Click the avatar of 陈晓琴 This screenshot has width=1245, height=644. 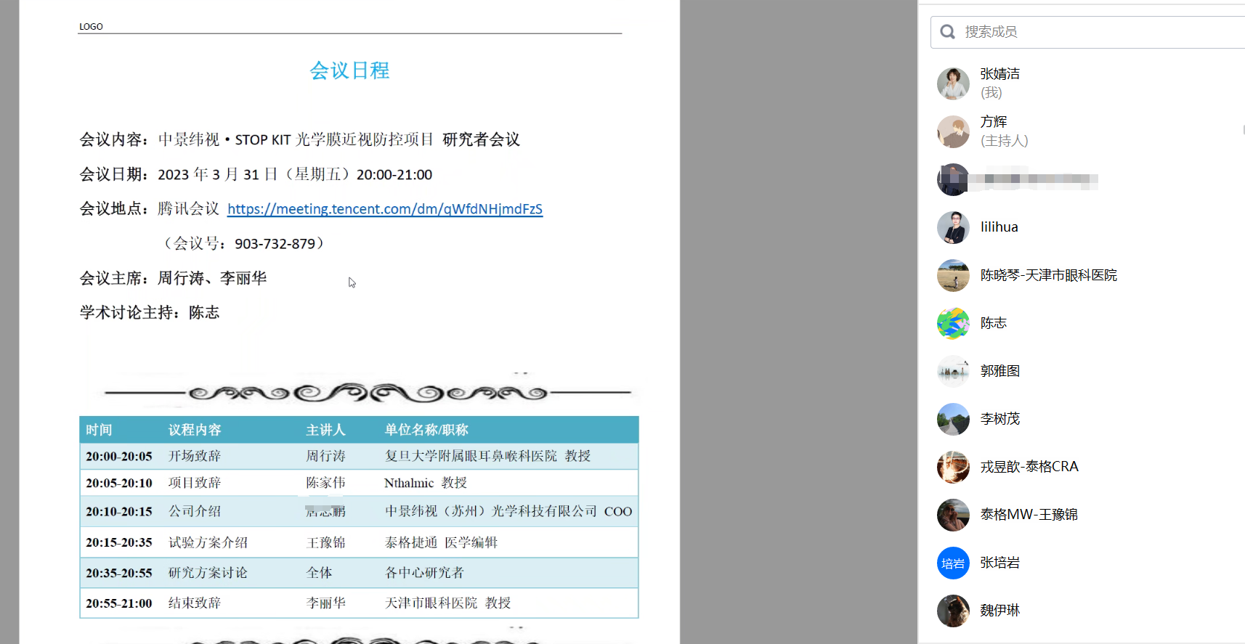coord(953,275)
